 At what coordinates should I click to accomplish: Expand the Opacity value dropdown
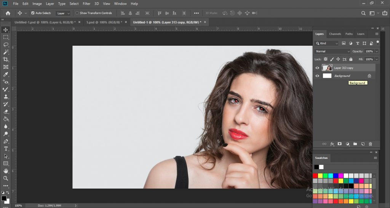tap(377, 51)
